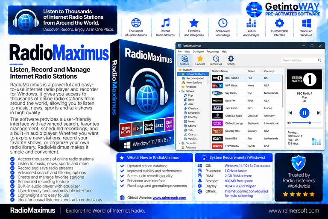Adjust the volume slider
Image resolution: width=328 pixels, height=219 pixels.
tap(307, 123)
